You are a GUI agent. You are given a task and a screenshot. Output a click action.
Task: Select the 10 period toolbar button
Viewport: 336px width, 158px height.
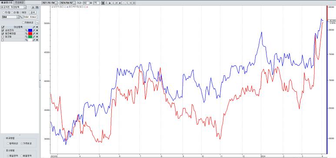click(x=130, y=3)
